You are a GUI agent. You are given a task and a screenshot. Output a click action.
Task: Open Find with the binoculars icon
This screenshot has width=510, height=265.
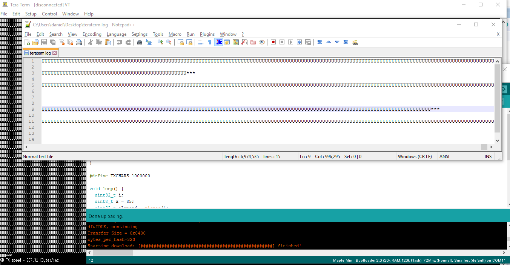click(x=140, y=42)
